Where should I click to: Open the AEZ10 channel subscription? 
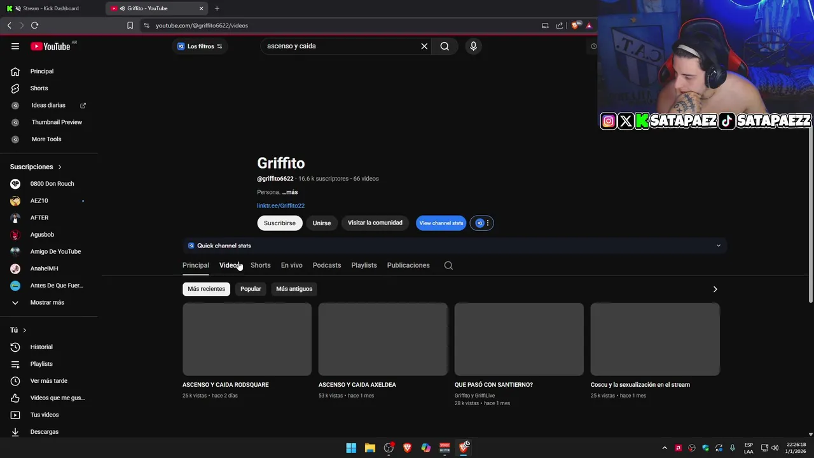pyautogui.click(x=39, y=200)
